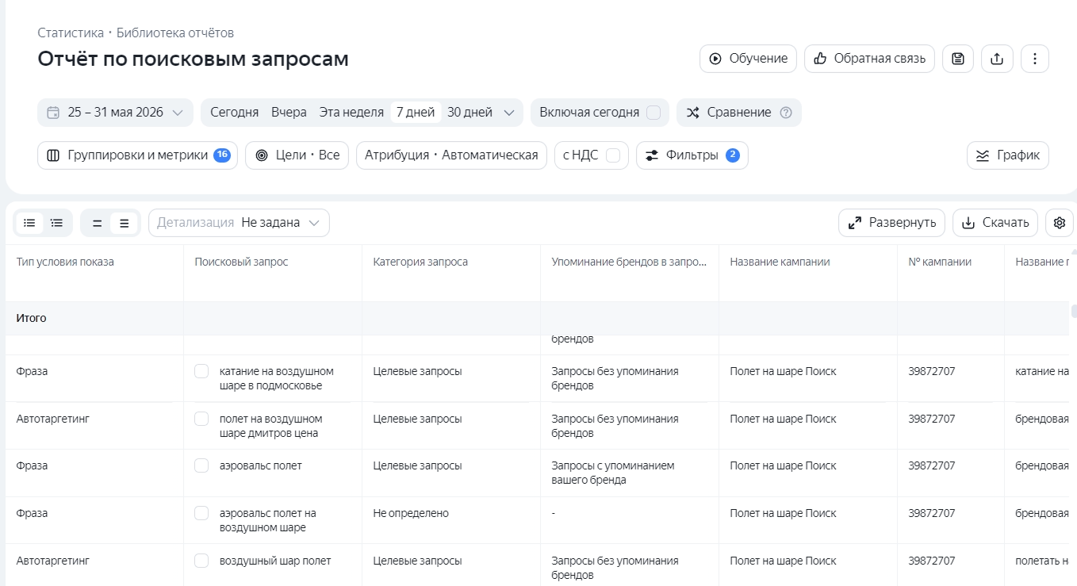Viewport: 1077px width, 586px height.
Task: Click the Сравнение button
Action: pyautogui.click(x=738, y=113)
